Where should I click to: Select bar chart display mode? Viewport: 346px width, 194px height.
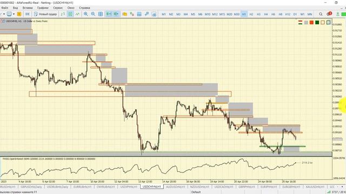63,14
